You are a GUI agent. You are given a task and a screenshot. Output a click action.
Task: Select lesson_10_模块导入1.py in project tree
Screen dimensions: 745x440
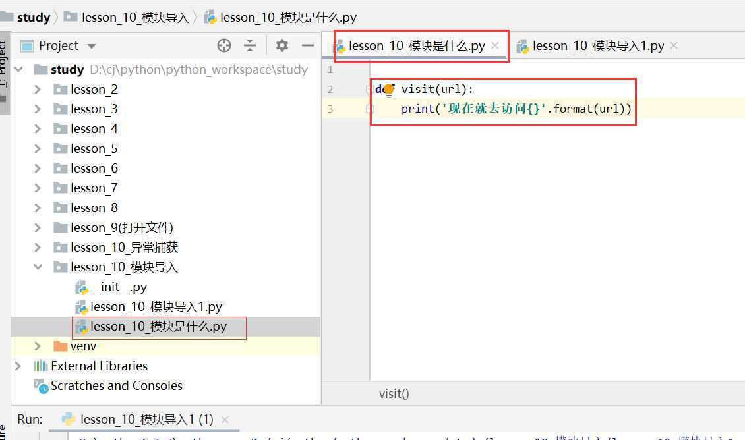(x=149, y=307)
